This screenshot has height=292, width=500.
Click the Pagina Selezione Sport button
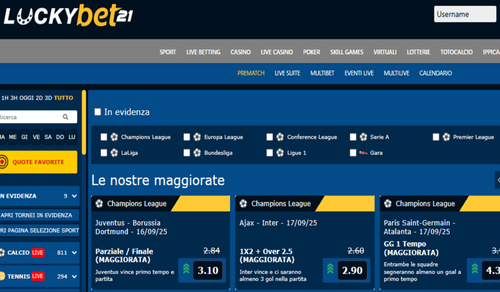point(40,230)
